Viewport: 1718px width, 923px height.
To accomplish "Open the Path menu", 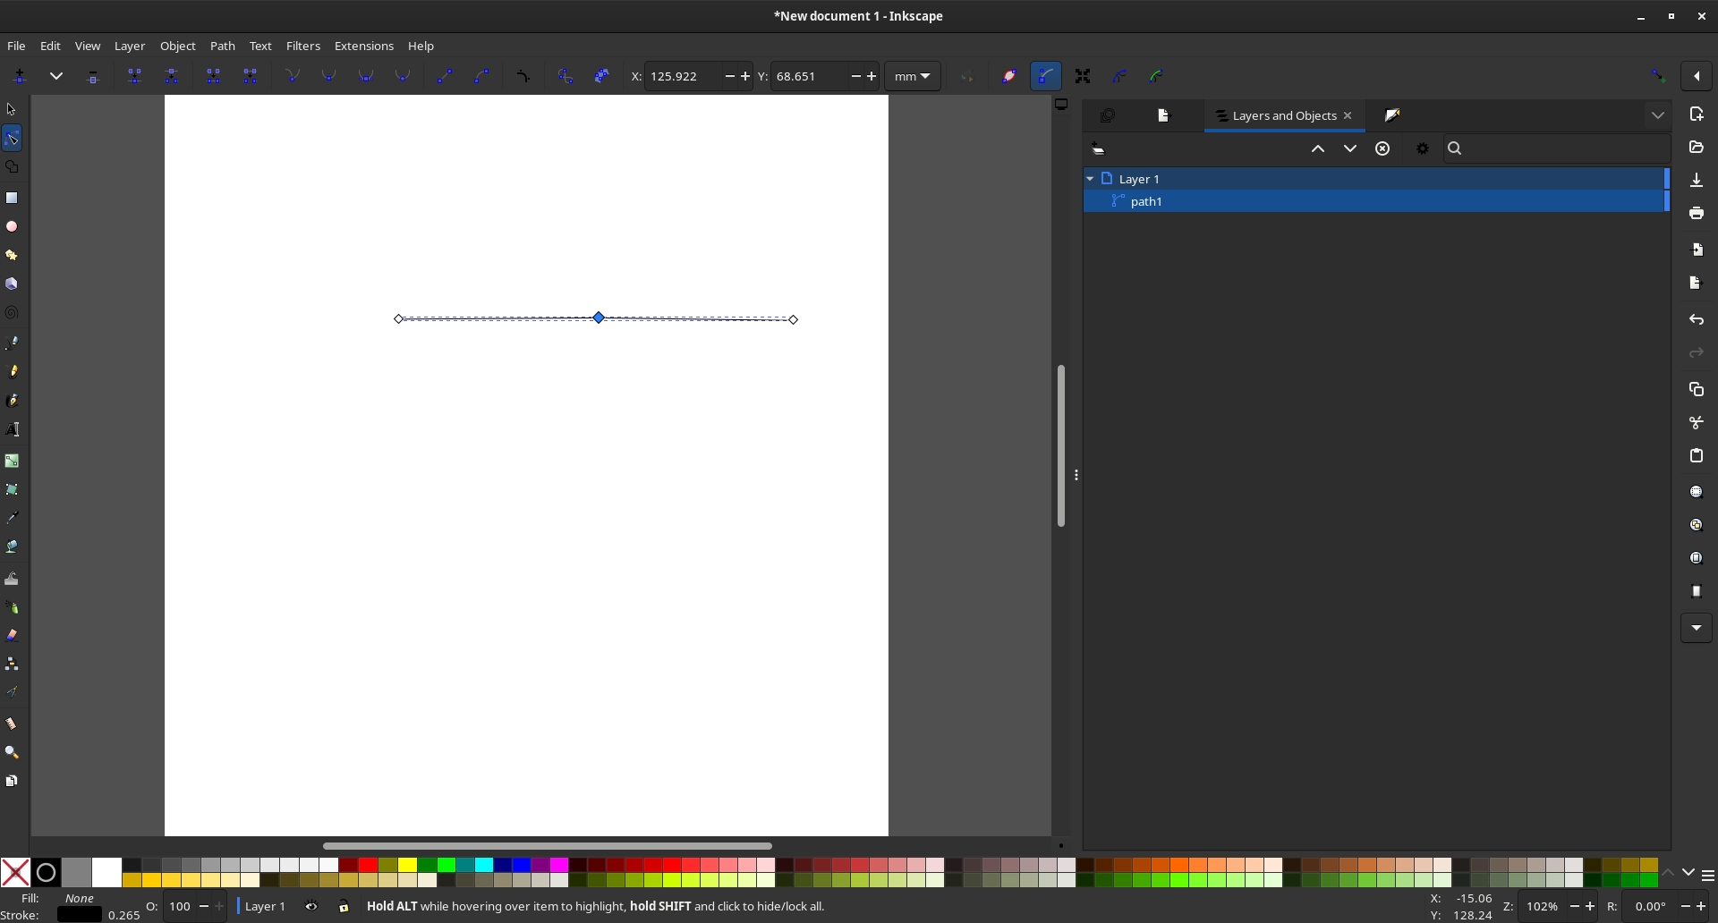I will coord(223,46).
